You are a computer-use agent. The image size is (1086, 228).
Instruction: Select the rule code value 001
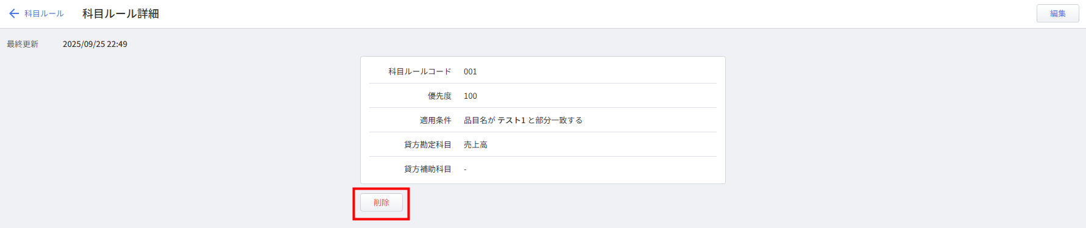pos(470,71)
